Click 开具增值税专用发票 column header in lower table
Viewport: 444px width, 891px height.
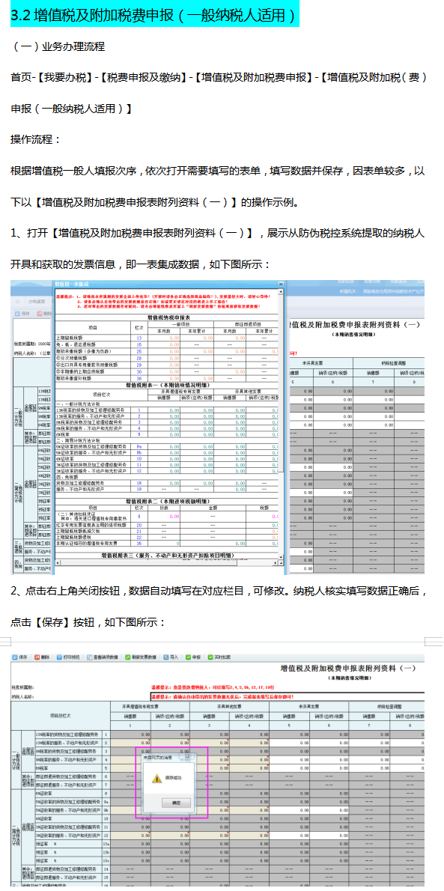click(150, 705)
